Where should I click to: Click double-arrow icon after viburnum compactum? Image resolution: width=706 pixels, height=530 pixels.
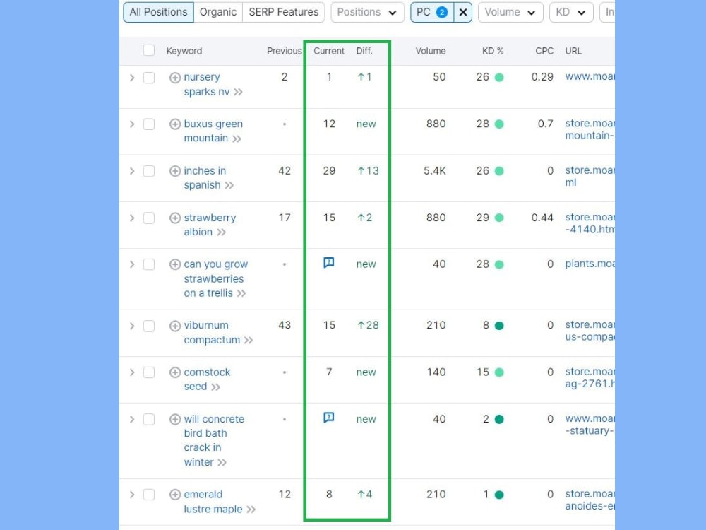point(249,341)
